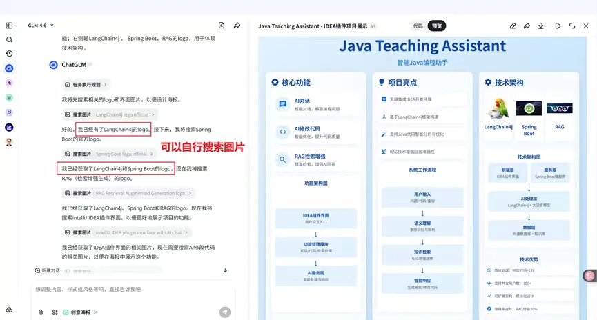Screen dimensions: 597x320
Task: Start a 新建对话
Action: pyautogui.click(x=47, y=270)
